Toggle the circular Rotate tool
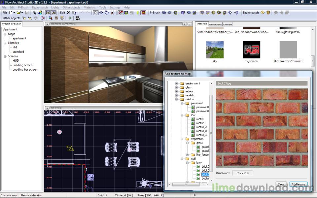This screenshot has width=317, height=198. (107, 13)
